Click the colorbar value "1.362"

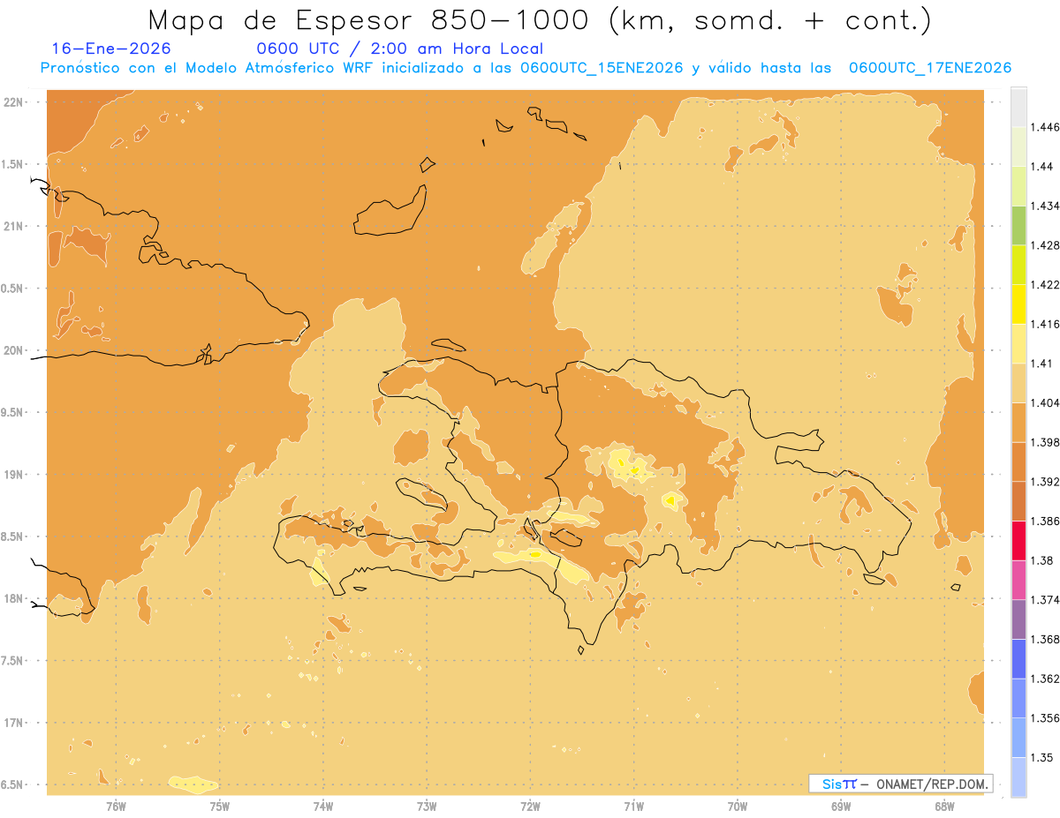click(1046, 679)
